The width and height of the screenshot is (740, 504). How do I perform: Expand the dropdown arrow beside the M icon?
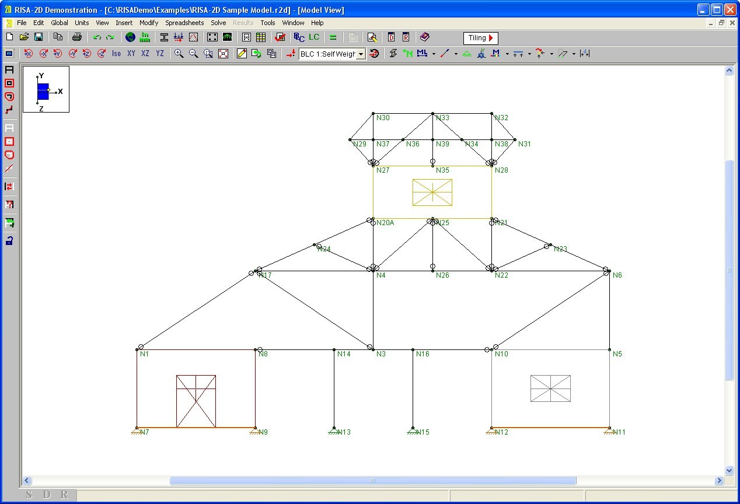coord(507,54)
